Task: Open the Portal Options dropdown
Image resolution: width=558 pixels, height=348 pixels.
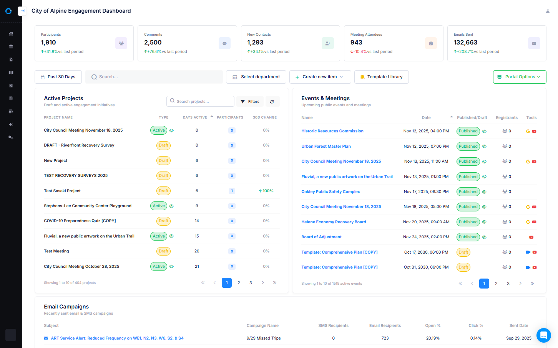Action: pyautogui.click(x=520, y=77)
